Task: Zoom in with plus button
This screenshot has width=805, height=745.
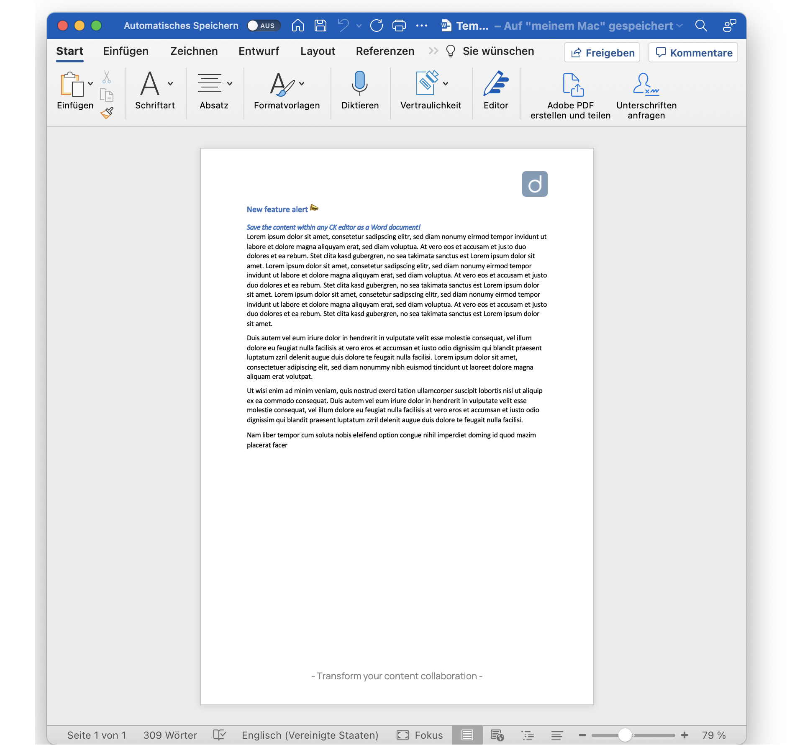Action: (x=685, y=735)
